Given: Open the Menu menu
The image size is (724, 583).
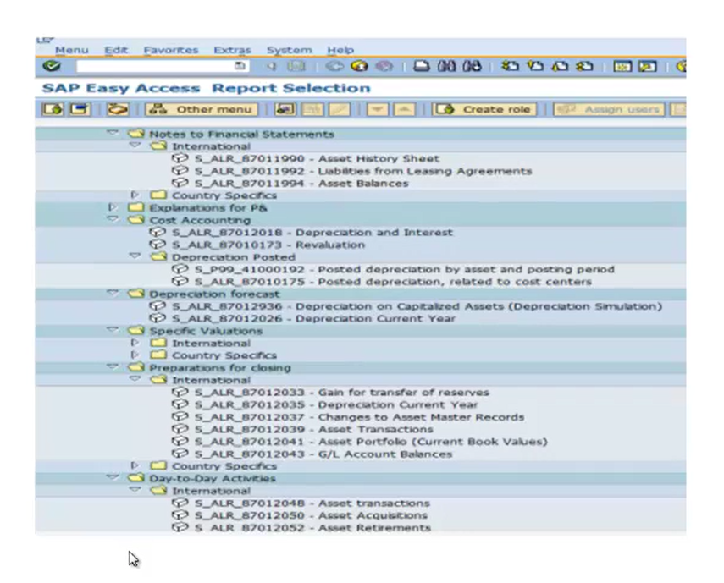Looking at the screenshot, I should click(72, 50).
